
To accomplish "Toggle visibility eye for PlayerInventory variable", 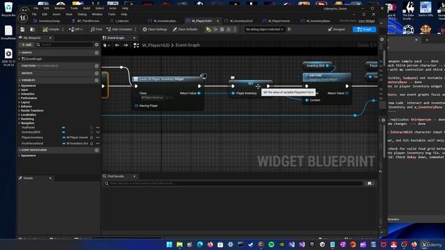I will coord(97,137).
